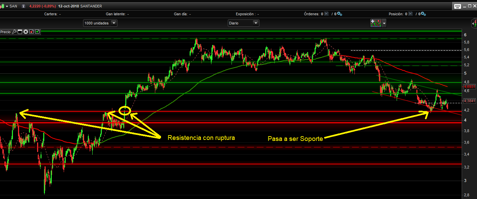Expand the side trading panel tab at right edge
Viewport: 477px width, 199px height.
[474, 23]
